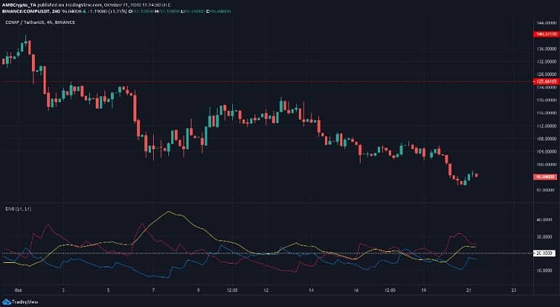Click the current price tag near 96
The height and width of the screenshot is (307, 560).
(545, 176)
